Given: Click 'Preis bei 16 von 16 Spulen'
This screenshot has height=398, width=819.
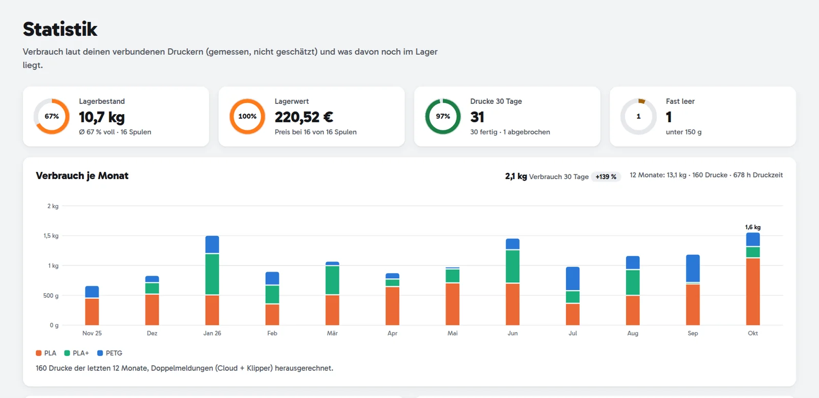Looking at the screenshot, I should coord(316,132).
